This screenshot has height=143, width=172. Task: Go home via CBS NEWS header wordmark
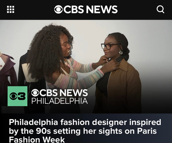click(86, 9)
